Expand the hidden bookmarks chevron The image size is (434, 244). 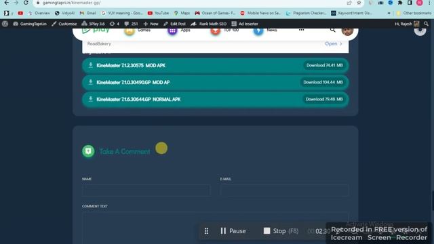click(389, 13)
